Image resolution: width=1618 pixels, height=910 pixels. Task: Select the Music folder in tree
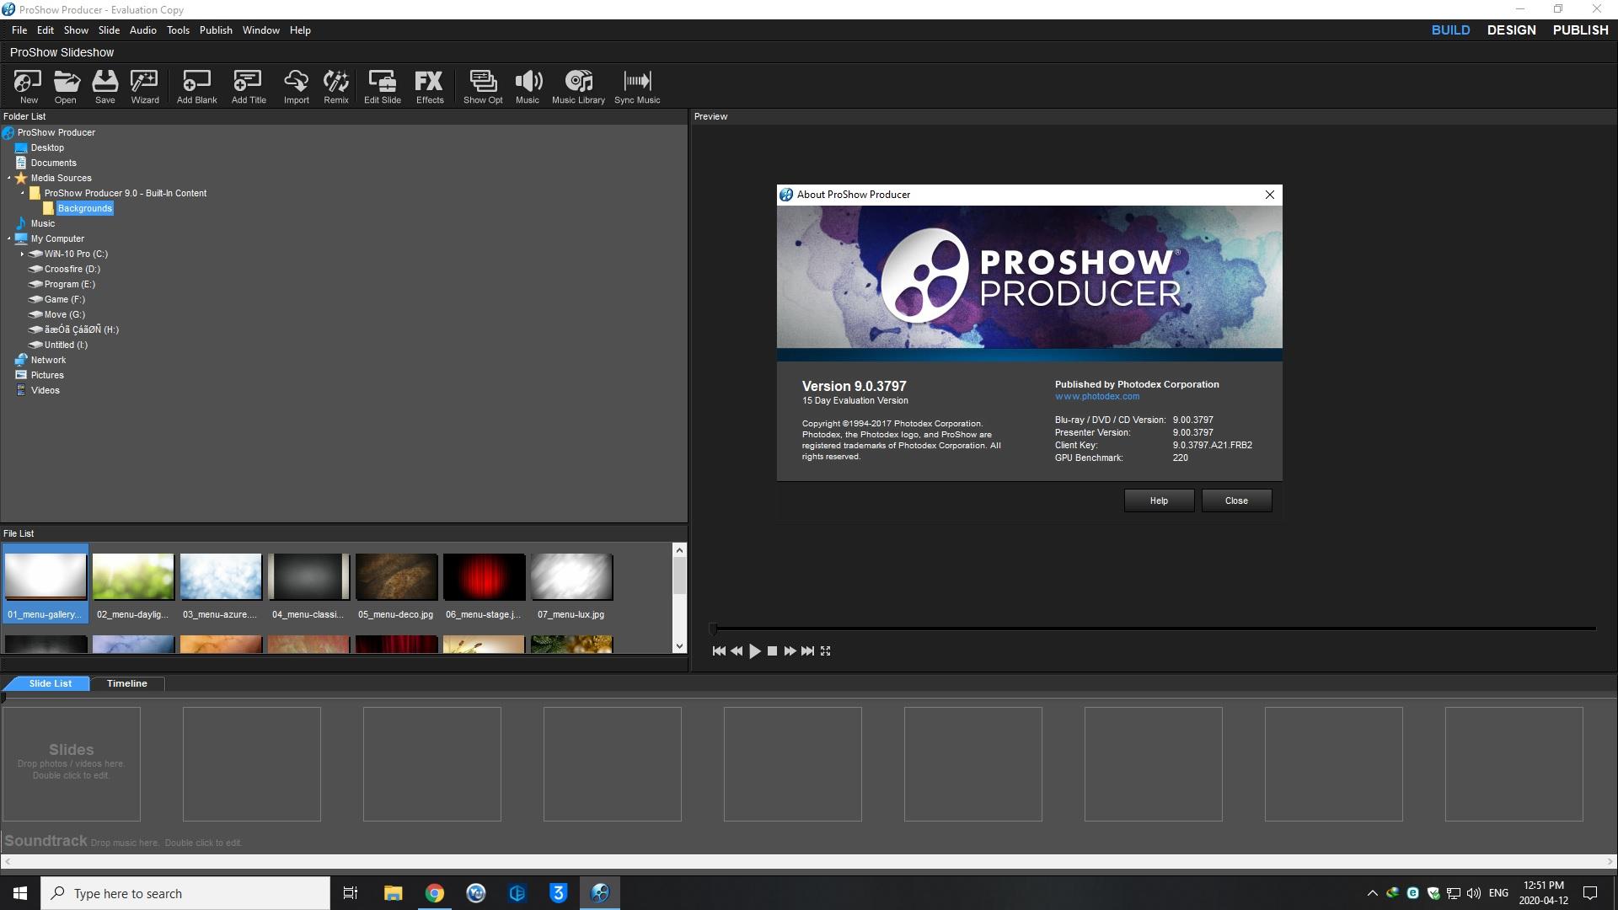(x=42, y=224)
